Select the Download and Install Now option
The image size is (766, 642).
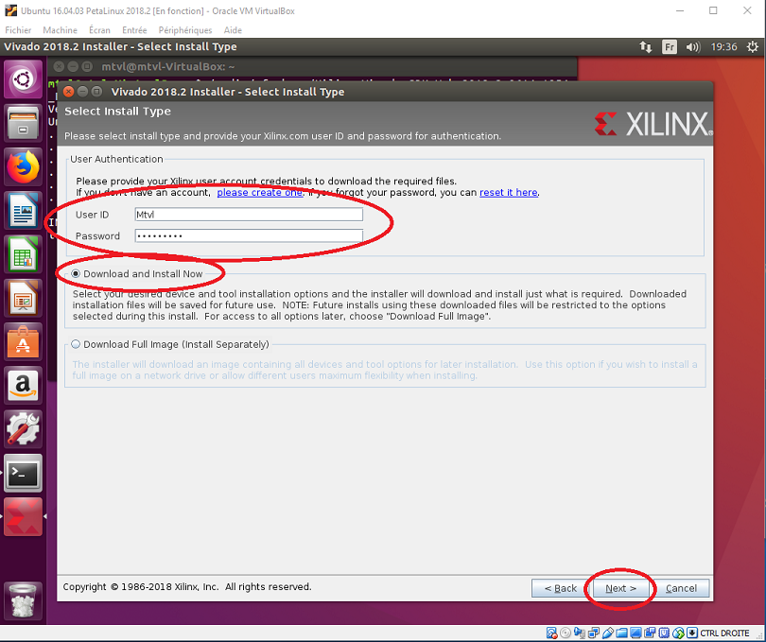(x=76, y=273)
